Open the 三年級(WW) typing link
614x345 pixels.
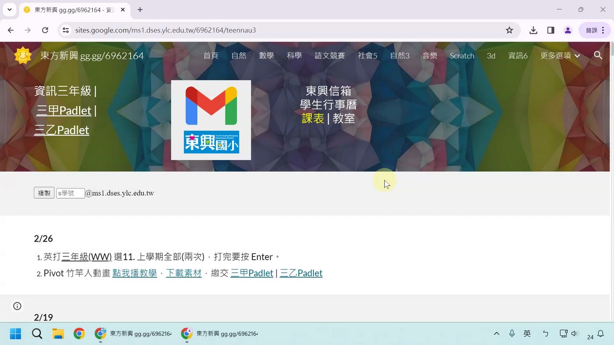click(x=86, y=257)
